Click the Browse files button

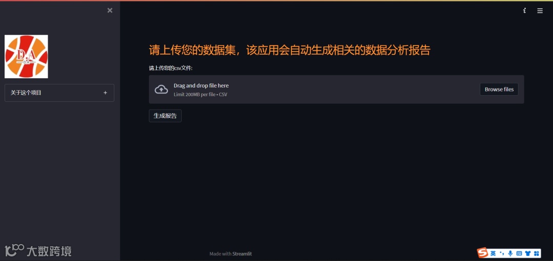click(499, 90)
